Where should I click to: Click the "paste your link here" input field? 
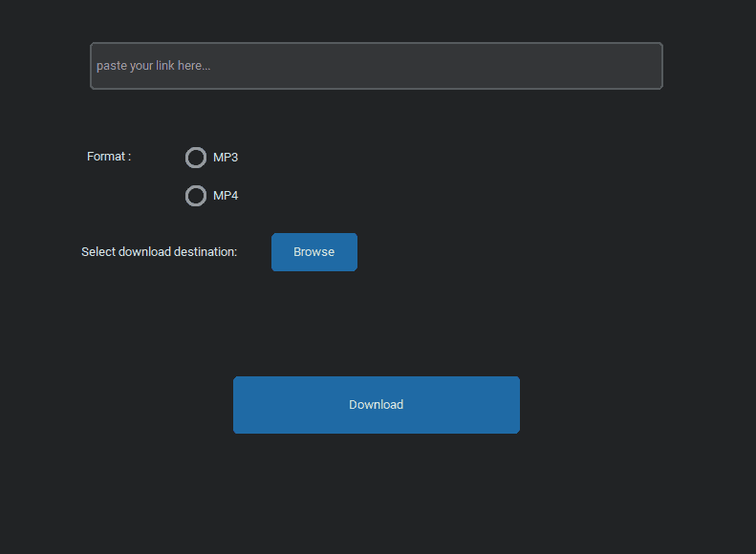pos(376,66)
